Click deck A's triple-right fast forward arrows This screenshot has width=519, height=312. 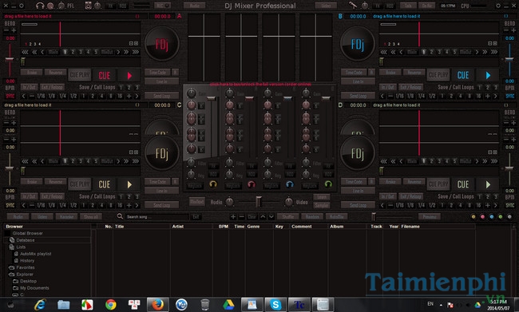(x=136, y=52)
